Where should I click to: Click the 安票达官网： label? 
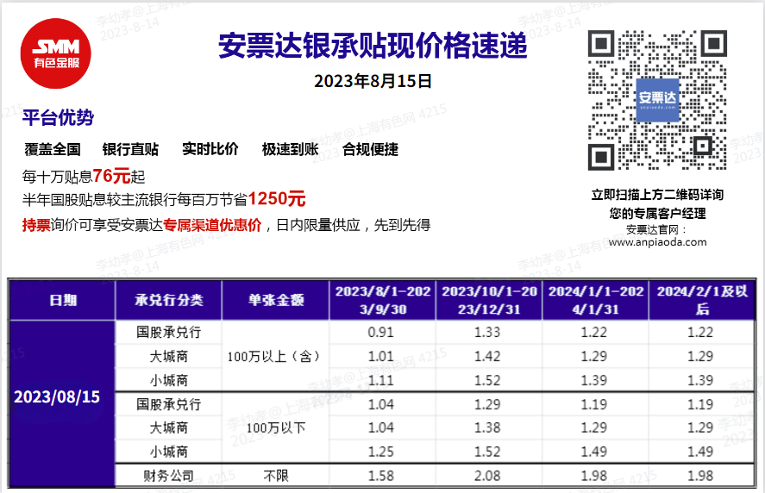click(657, 229)
